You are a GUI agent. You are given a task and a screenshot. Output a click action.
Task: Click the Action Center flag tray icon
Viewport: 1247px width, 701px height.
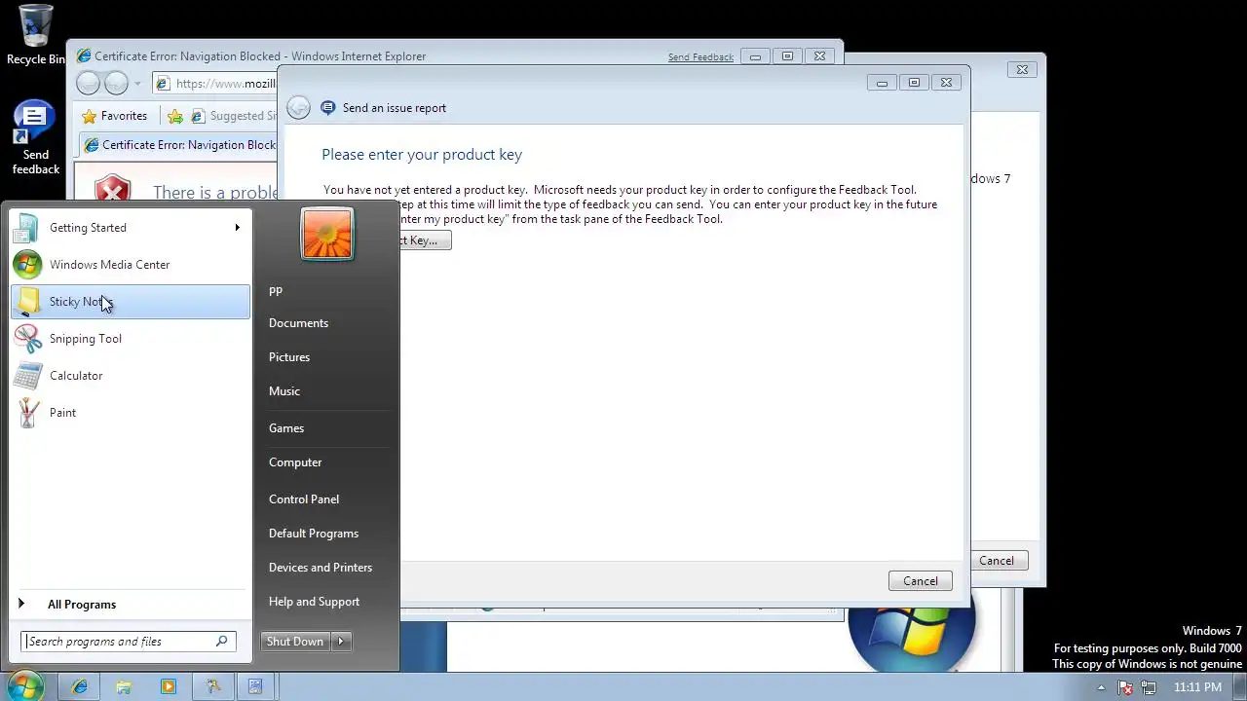pyautogui.click(x=1125, y=687)
